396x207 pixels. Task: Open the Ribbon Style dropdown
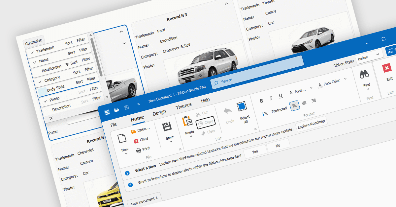[x=369, y=57]
